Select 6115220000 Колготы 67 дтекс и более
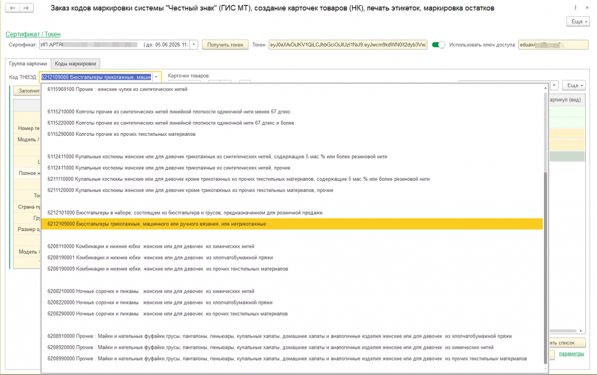Viewport: 597px width, 375px height. point(292,123)
